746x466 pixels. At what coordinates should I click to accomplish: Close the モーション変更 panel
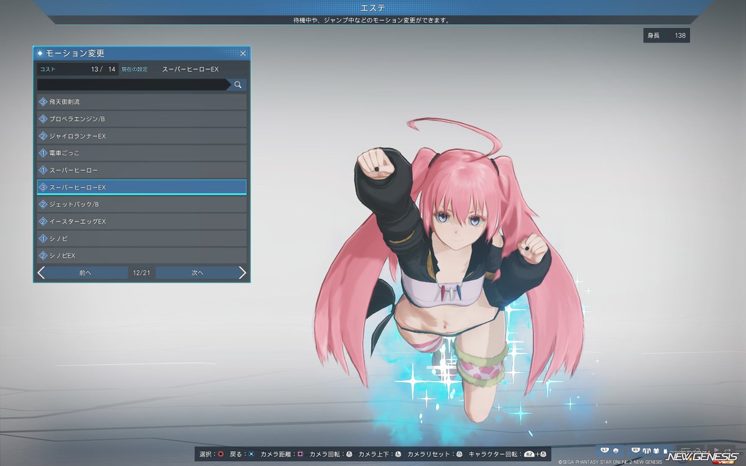click(243, 53)
